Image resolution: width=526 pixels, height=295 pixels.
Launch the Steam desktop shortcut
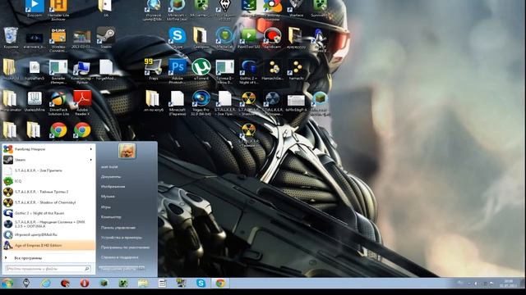[106, 38]
